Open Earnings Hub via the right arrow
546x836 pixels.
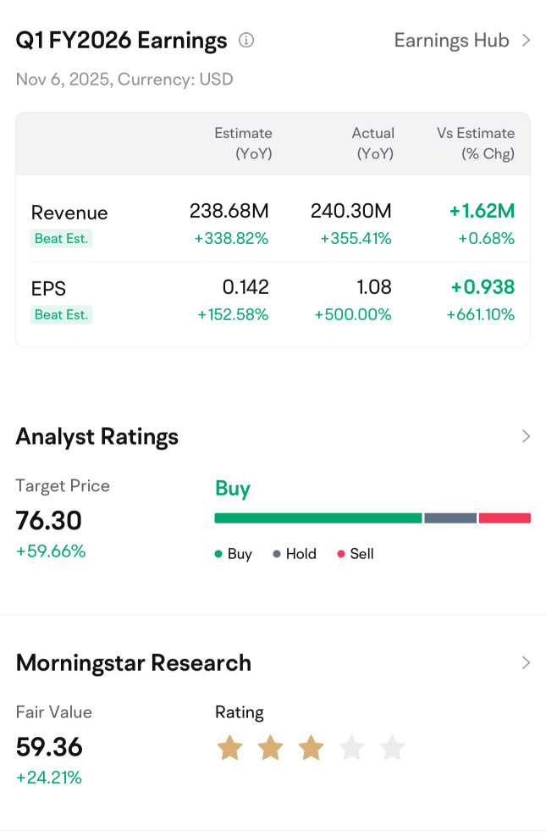(x=528, y=40)
